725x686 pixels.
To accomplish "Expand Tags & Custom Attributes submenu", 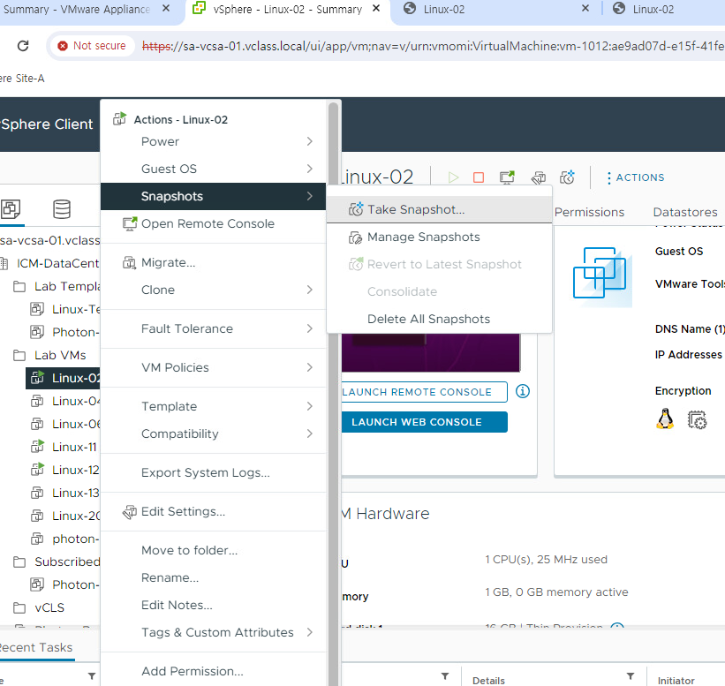I will click(213, 632).
